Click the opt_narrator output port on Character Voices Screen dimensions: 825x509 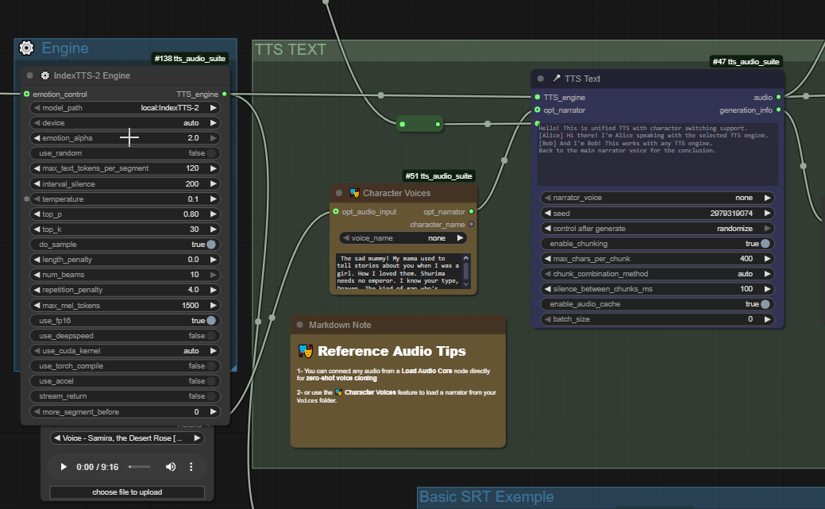click(x=472, y=211)
